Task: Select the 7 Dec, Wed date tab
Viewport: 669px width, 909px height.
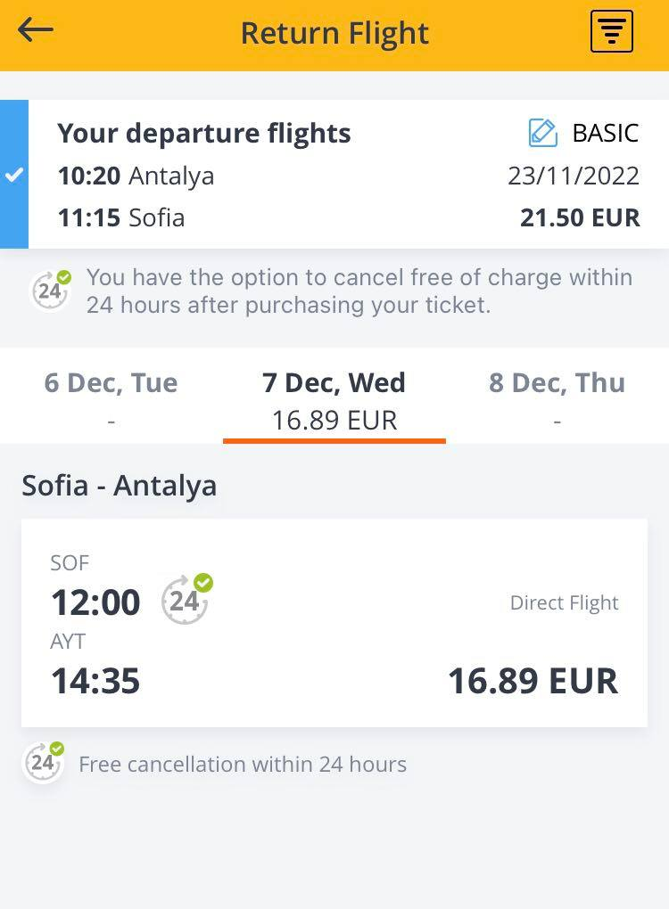Action: pos(334,398)
